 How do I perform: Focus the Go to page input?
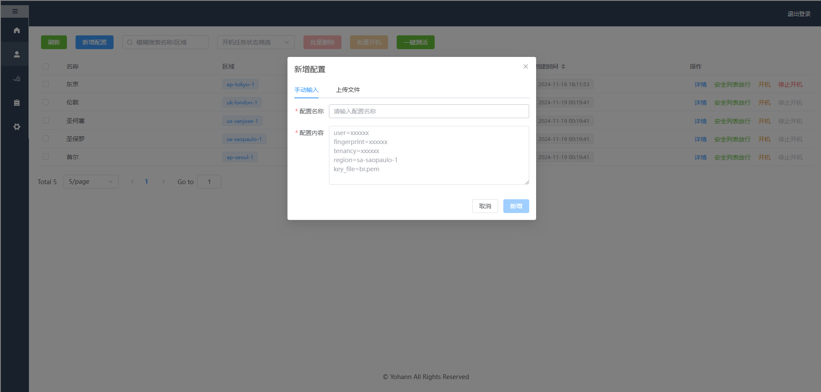209,182
